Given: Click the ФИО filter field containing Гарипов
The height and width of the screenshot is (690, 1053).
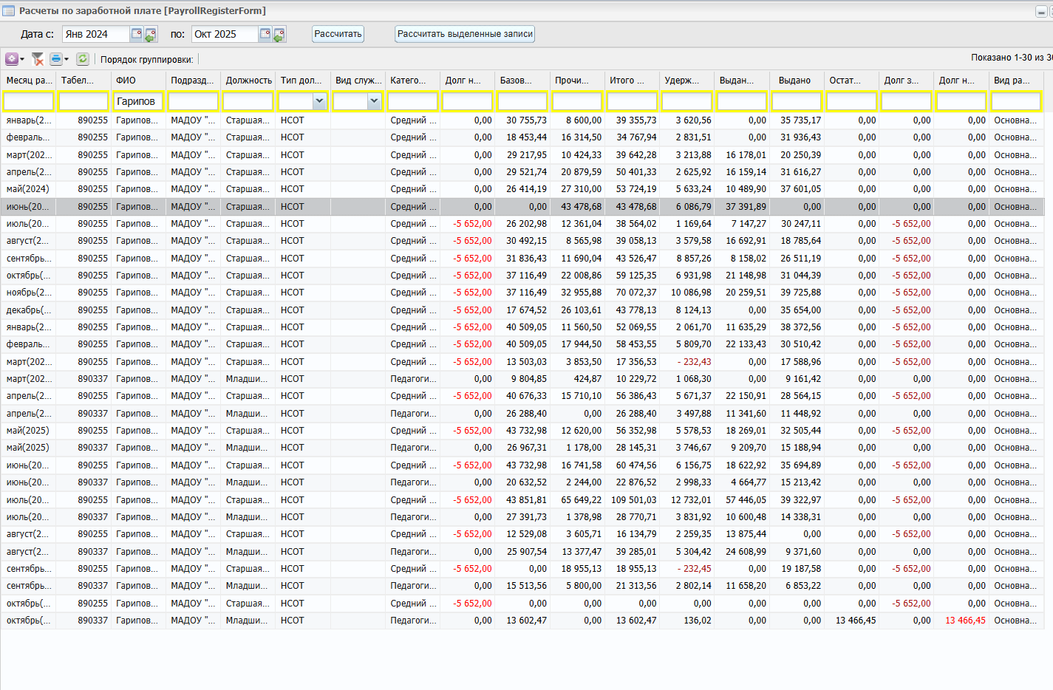Looking at the screenshot, I should point(137,101).
